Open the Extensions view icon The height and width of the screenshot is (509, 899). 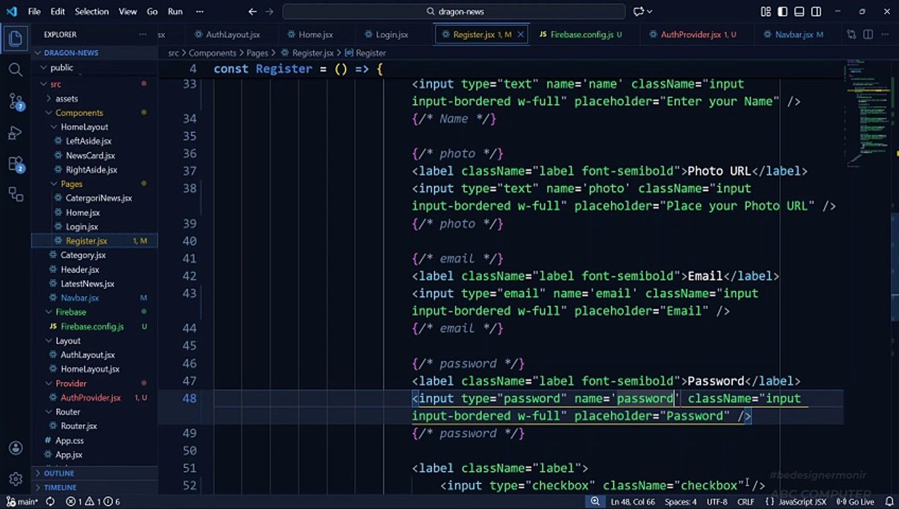click(16, 164)
